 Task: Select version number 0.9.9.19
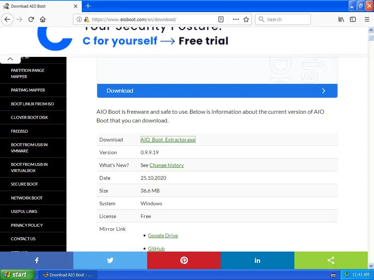[149, 152]
